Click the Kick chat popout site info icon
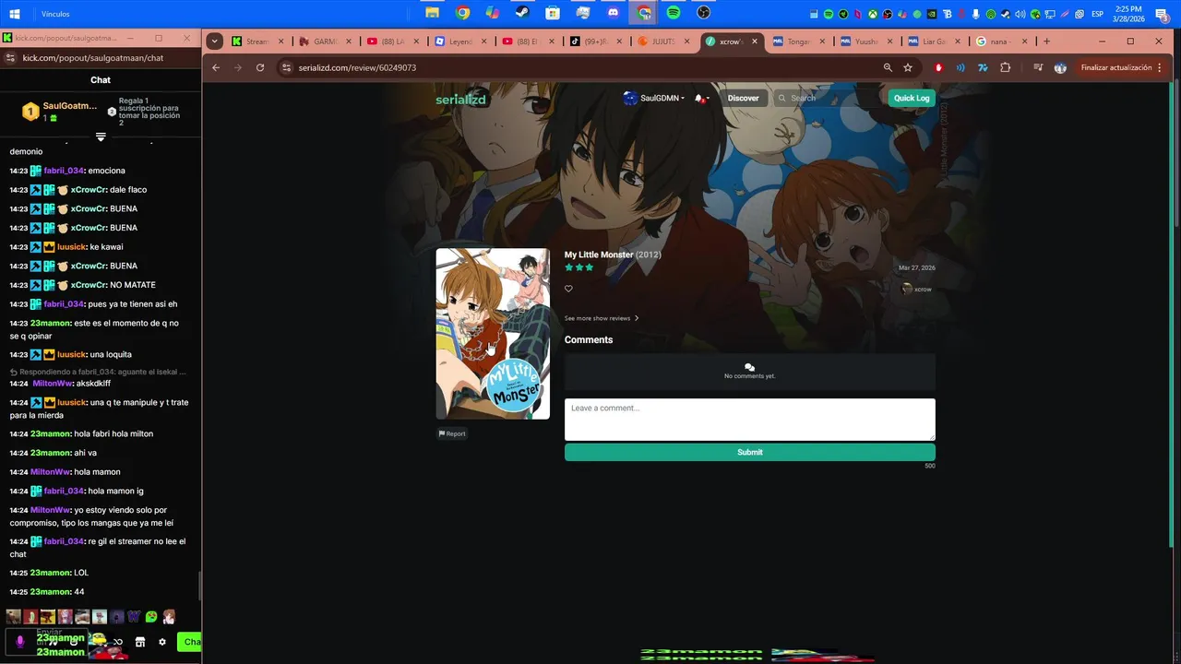This screenshot has height=664, width=1181. [x=10, y=58]
